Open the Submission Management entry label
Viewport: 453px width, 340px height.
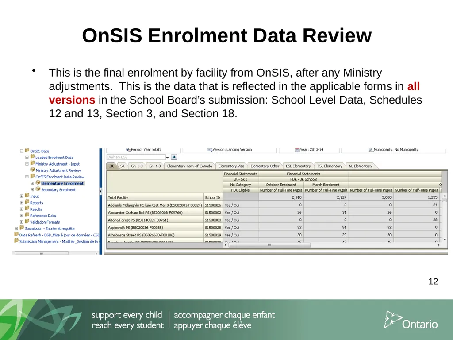(x=59, y=242)
